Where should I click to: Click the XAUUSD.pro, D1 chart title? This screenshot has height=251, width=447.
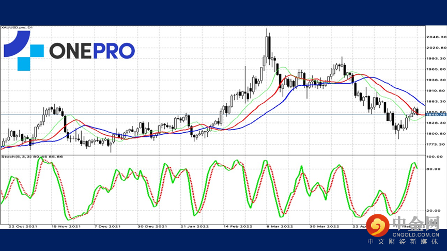coord(17,27)
